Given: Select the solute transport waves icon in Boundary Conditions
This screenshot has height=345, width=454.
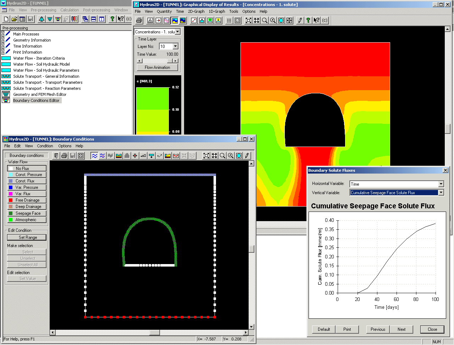Looking at the screenshot, I should coord(103,155).
